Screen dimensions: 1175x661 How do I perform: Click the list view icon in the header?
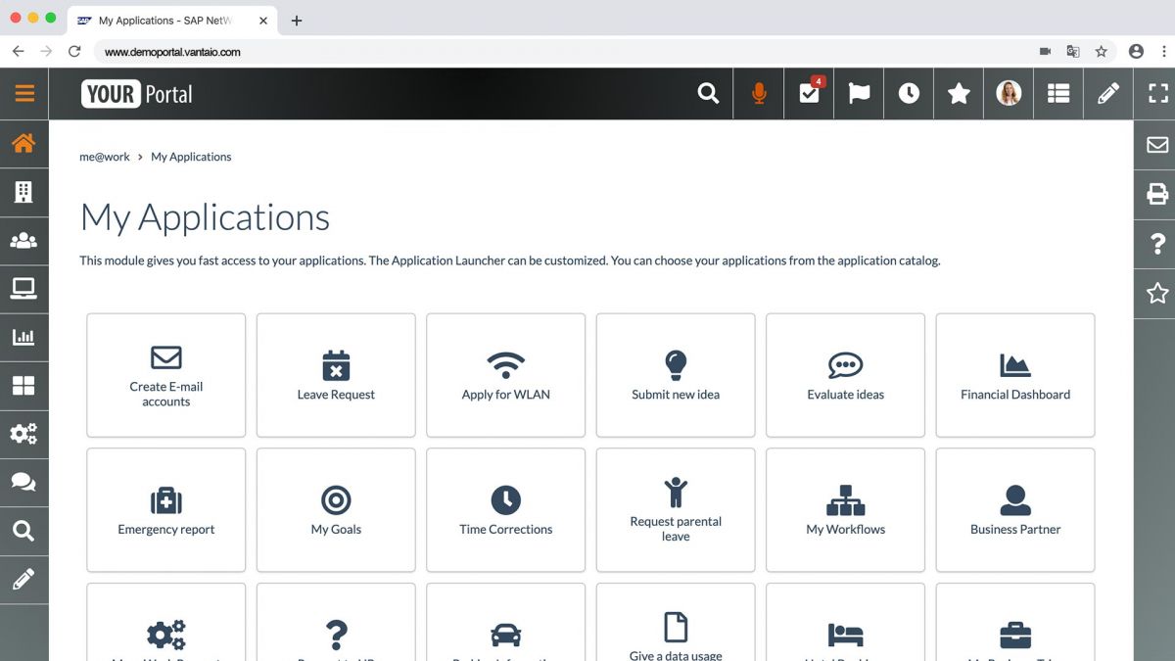tap(1058, 93)
